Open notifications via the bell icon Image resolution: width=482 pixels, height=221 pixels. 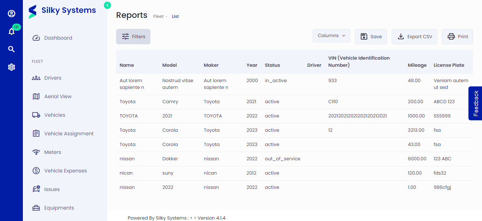[x=11, y=31]
